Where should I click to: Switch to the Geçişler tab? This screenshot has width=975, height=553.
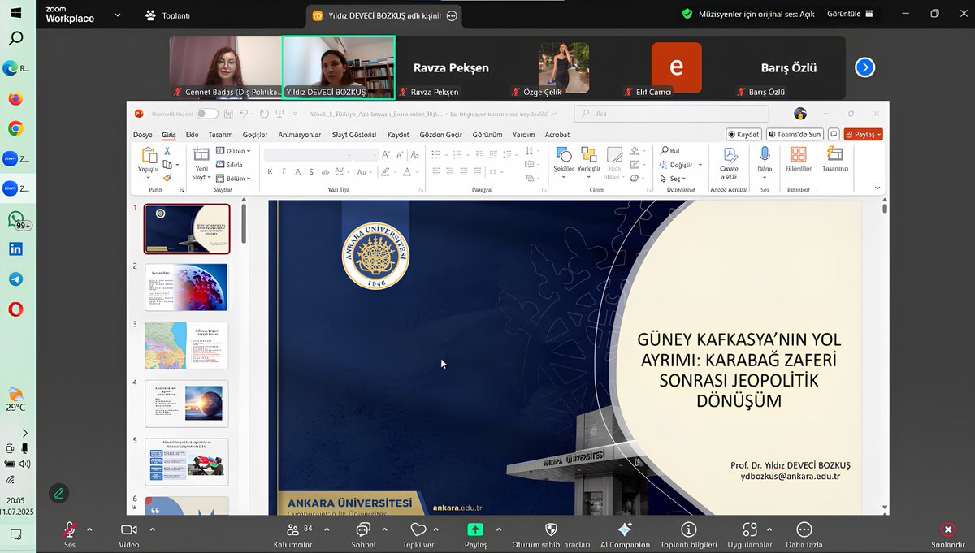point(255,134)
